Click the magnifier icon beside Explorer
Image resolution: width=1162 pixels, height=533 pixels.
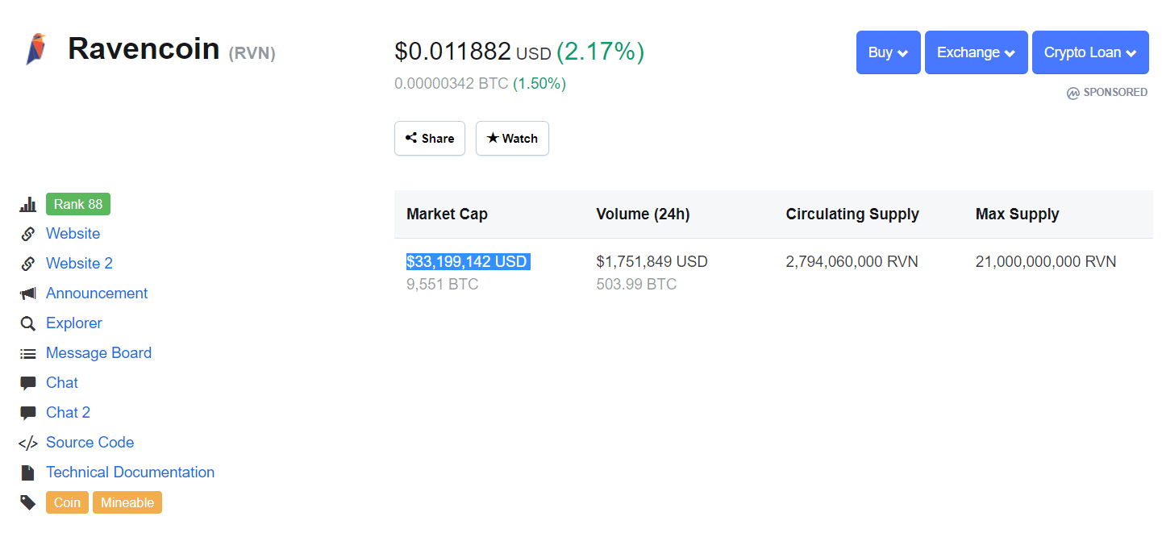(28, 323)
